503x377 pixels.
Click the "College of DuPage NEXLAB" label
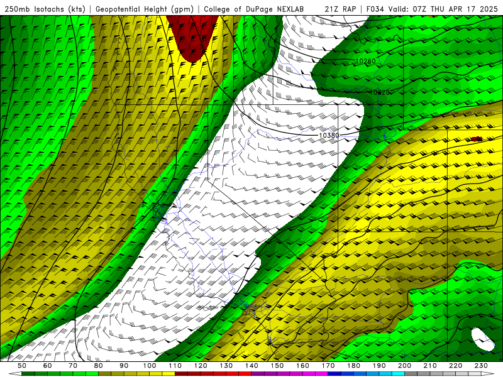click(253, 9)
